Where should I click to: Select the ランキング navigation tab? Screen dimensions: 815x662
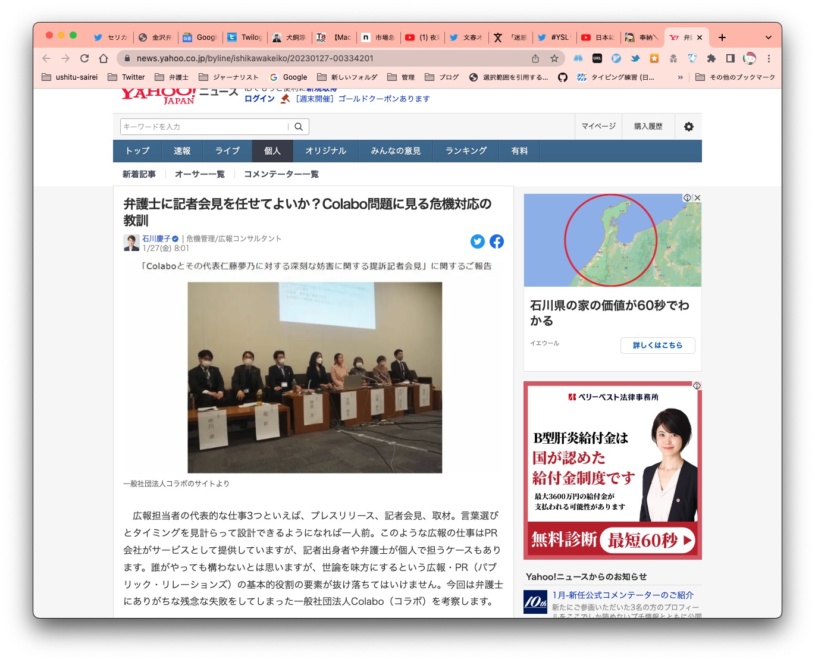pyautogui.click(x=466, y=151)
